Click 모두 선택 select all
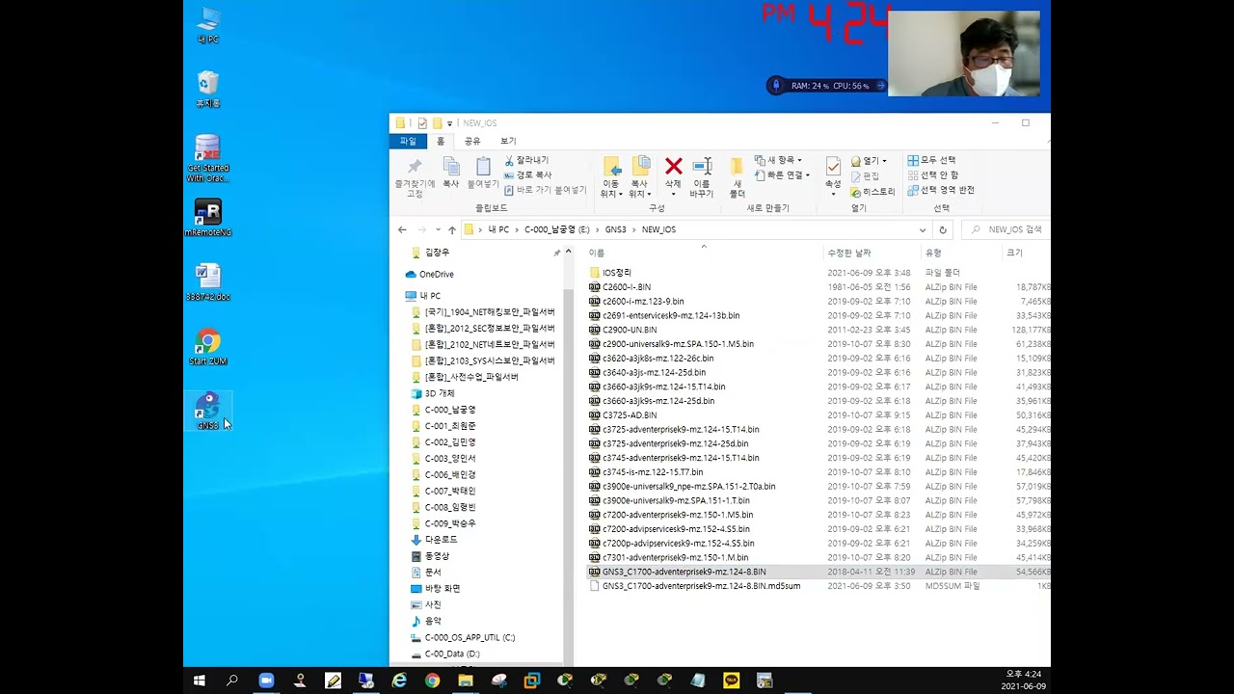Image resolution: width=1234 pixels, height=694 pixels. [931, 160]
